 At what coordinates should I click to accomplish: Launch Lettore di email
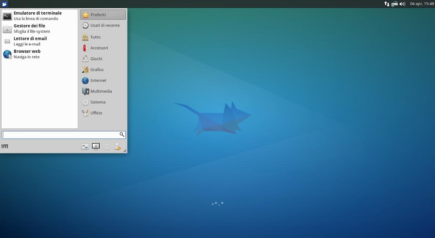pyautogui.click(x=30, y=41)
